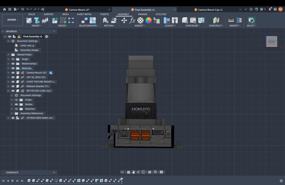The width and height of the screenshot is (285, 185).
Task: Select the Insert Component tool icon
Action: click(29, 21)
